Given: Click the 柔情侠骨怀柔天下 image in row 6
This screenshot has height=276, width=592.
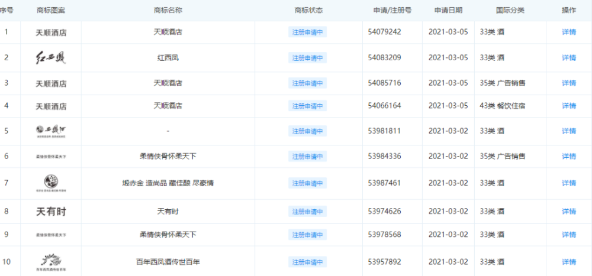Looking at the screenshot, I should (x=51, y=157).
